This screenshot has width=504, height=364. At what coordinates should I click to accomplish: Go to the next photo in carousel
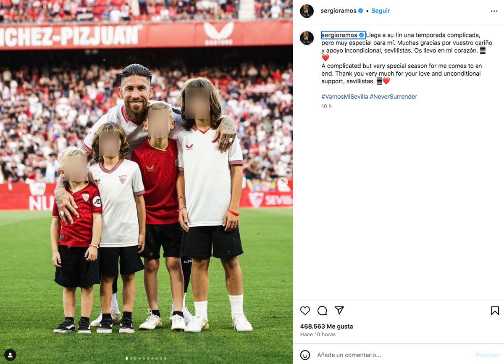[283, 182]
